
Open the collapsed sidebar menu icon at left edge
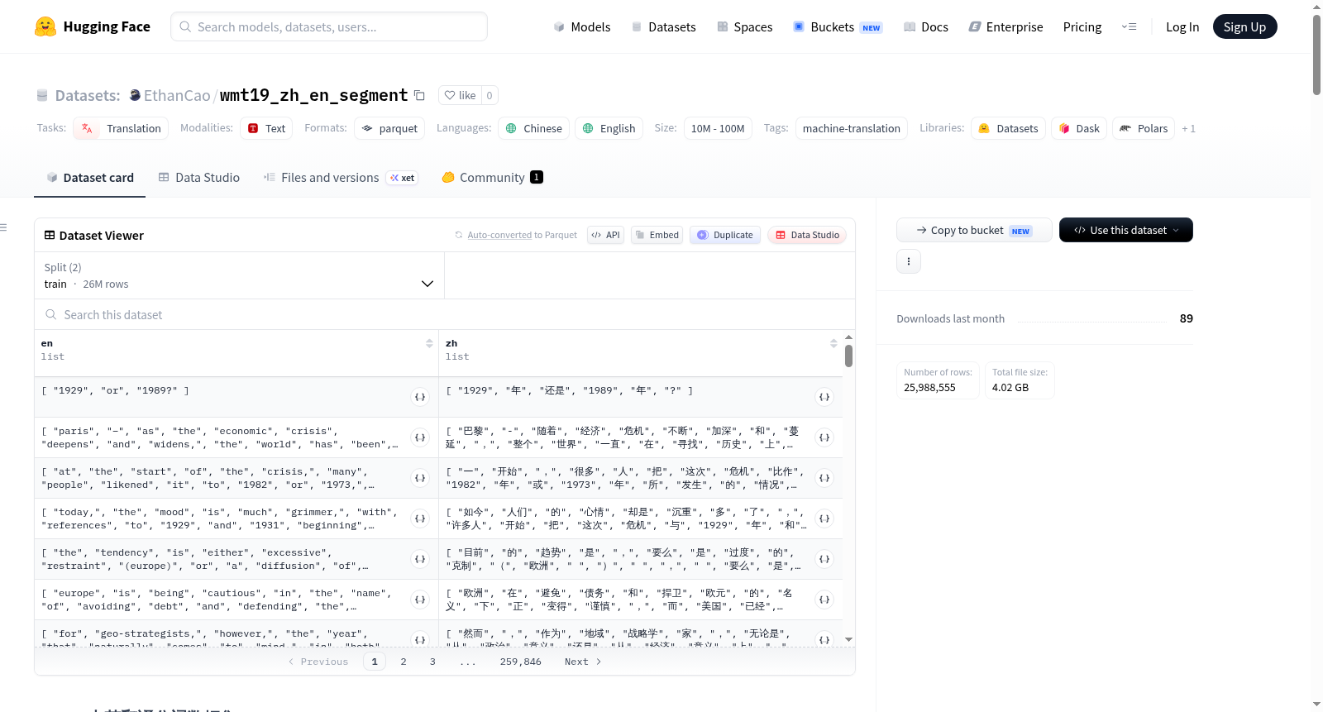(3, 227)
